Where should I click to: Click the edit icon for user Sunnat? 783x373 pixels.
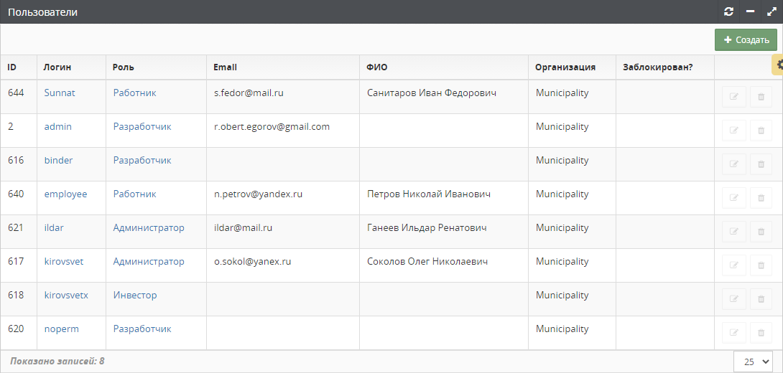click(x=734, y=97)
